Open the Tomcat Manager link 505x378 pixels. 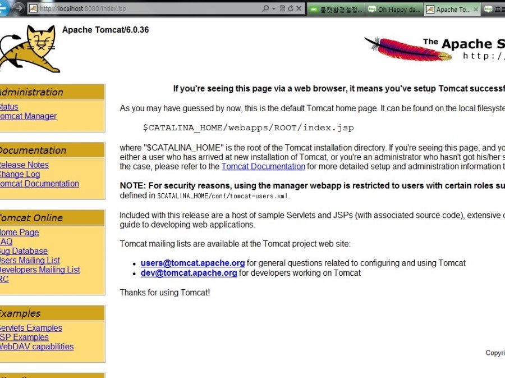[x=27, y=116]
